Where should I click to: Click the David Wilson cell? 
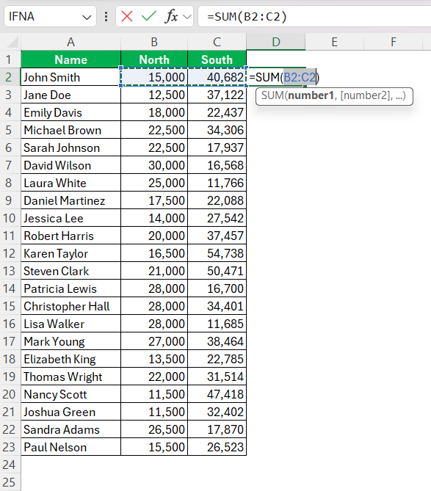70,165
